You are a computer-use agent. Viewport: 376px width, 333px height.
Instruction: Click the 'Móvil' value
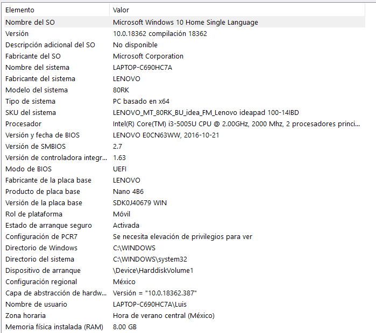point(122,214)
